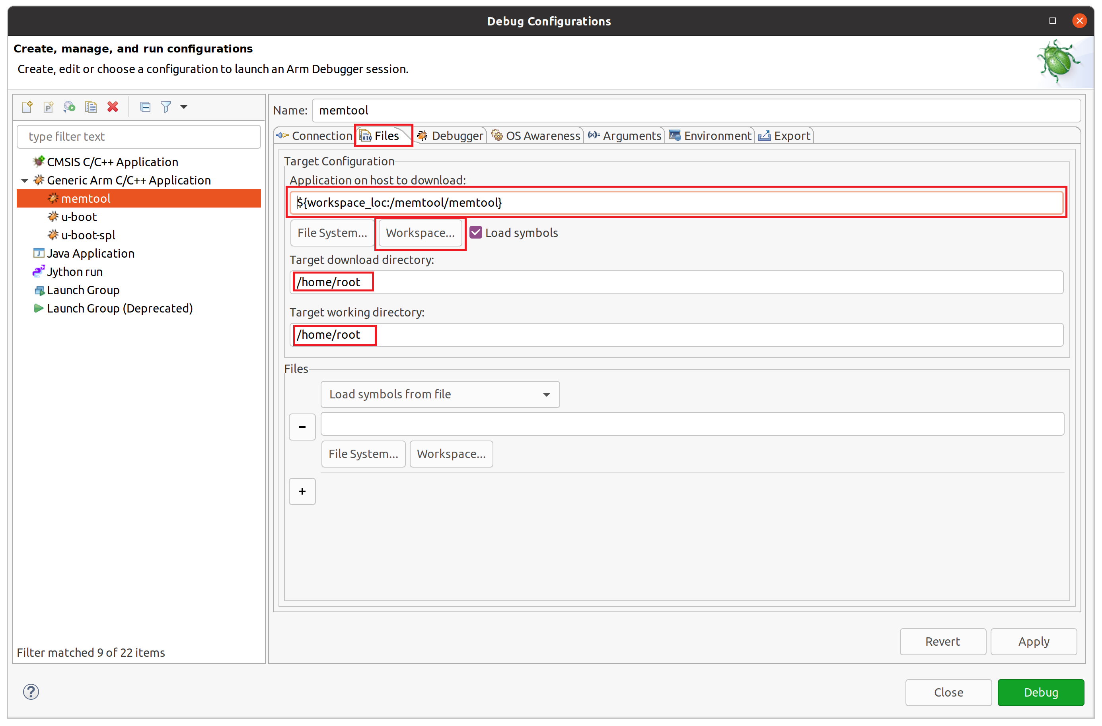Click the duplicate configuration icon
Image resolution: width=1102 pixels, height=726 pixels.
click(x=90, y=108)
